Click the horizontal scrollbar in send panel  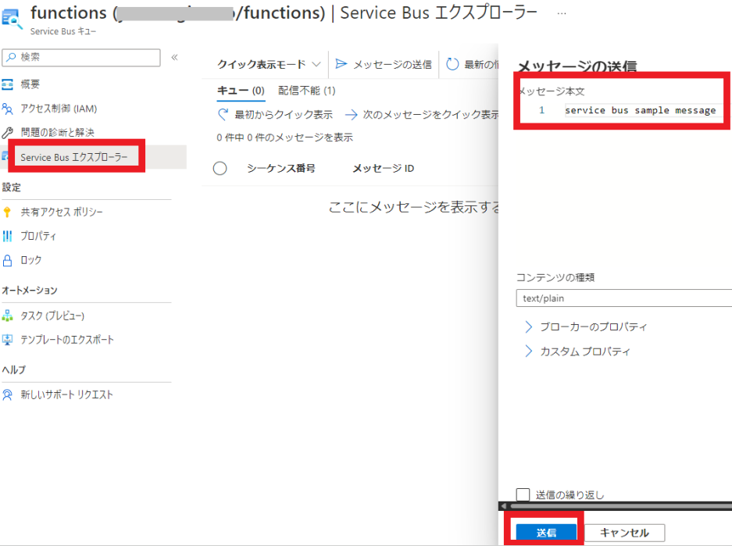click(x=621, y=506)
